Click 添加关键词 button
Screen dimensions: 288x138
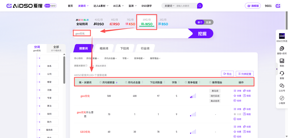tap(99, 66)
